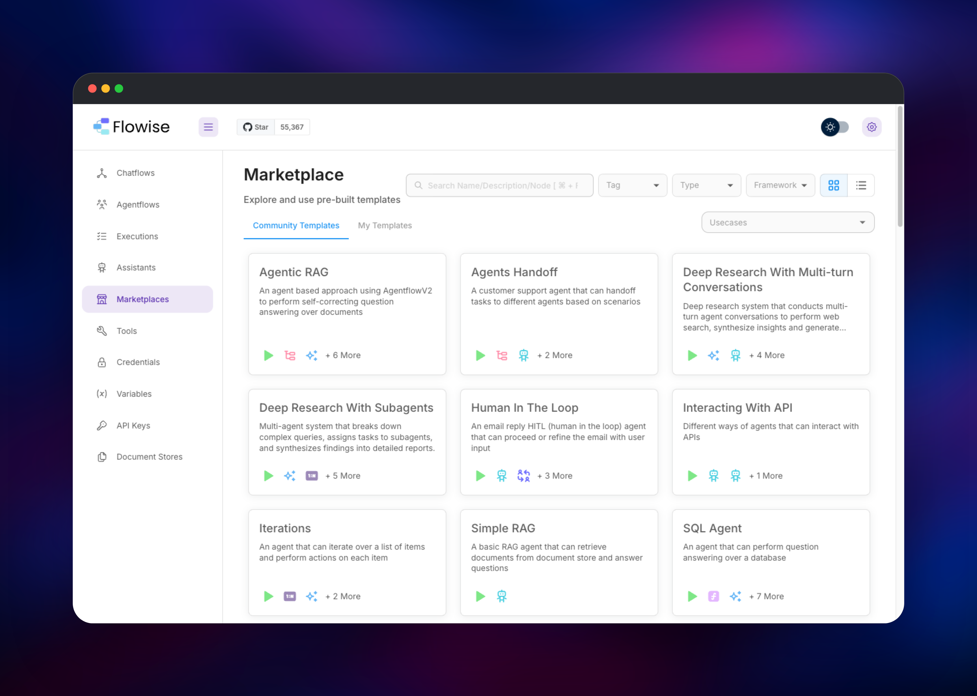Click SQL Agent purple function icon
The image size is (977, 696).
click(714, 596)
